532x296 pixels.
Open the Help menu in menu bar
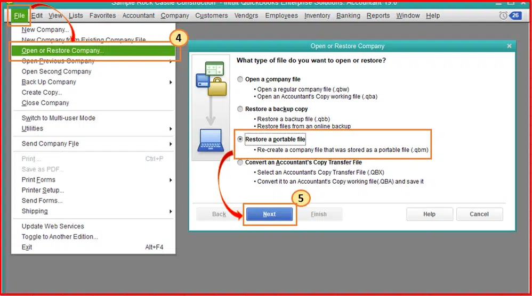[x=433, y=15]
